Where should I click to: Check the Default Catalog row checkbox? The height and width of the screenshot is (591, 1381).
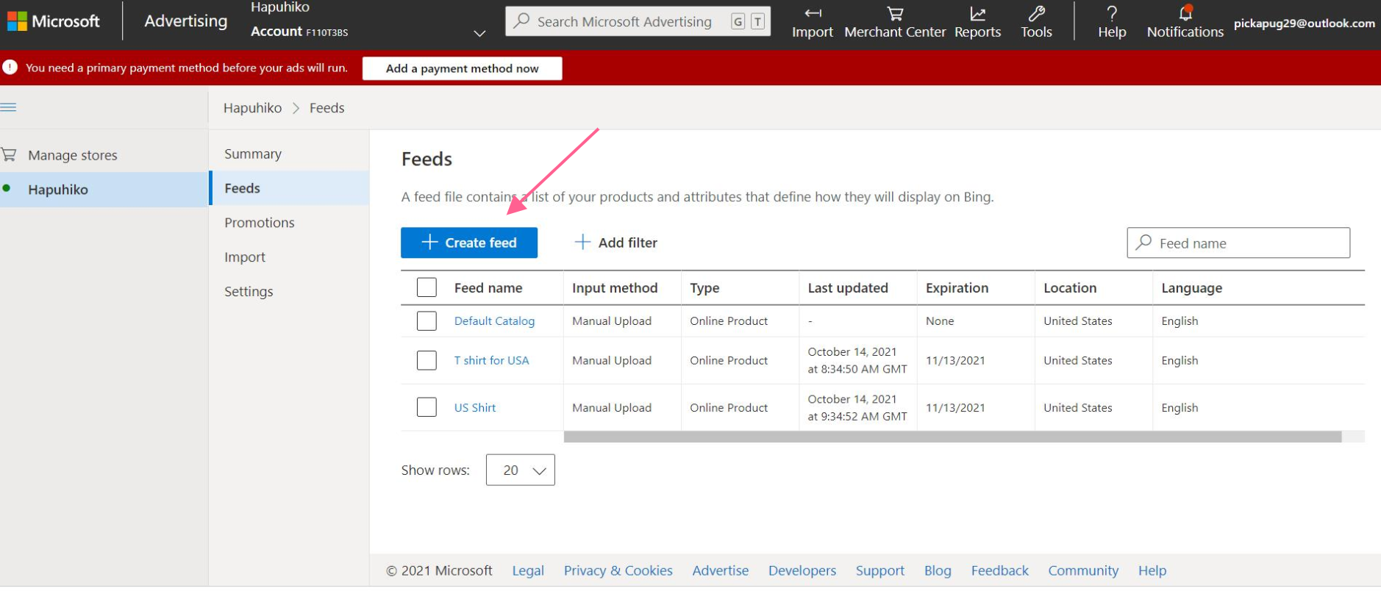(x=427, y=321)
